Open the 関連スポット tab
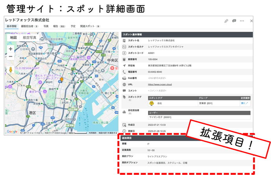The height and width of the screenshot is (175, 271). pos(90,26)
